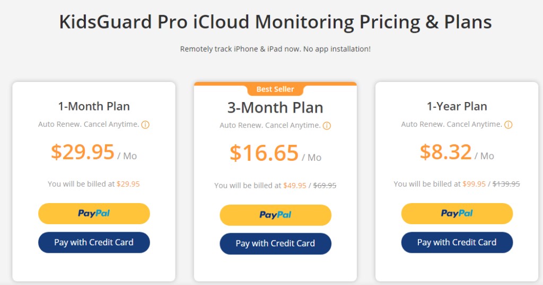
Task: Click the KidsGuard Pro pricing page heading
Action: pyautogui.click(x=275, y=22)
